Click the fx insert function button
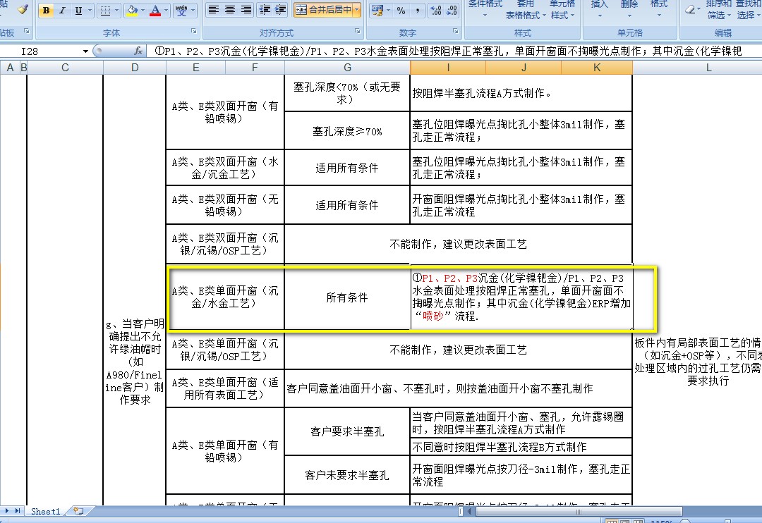Viewport: 762px width, 523px height. [138, 51]
